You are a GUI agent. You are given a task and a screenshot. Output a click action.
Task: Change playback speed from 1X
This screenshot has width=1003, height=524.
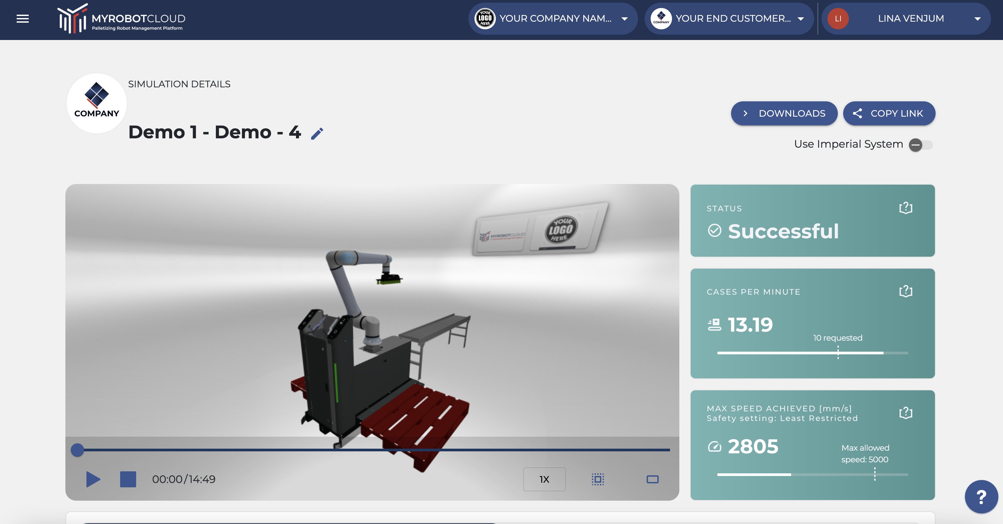click(544, 479)
